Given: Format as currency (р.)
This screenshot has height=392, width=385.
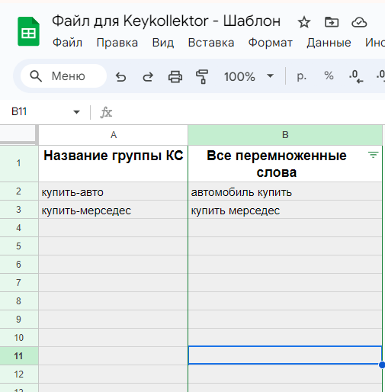Looking at the screenshot, I should pyautogui.click(x=302, y=76).
